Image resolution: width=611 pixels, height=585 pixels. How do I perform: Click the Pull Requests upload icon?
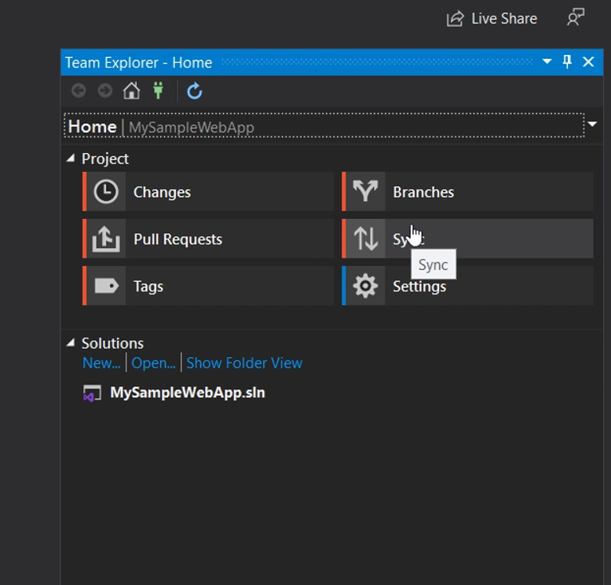pos(106,239)
